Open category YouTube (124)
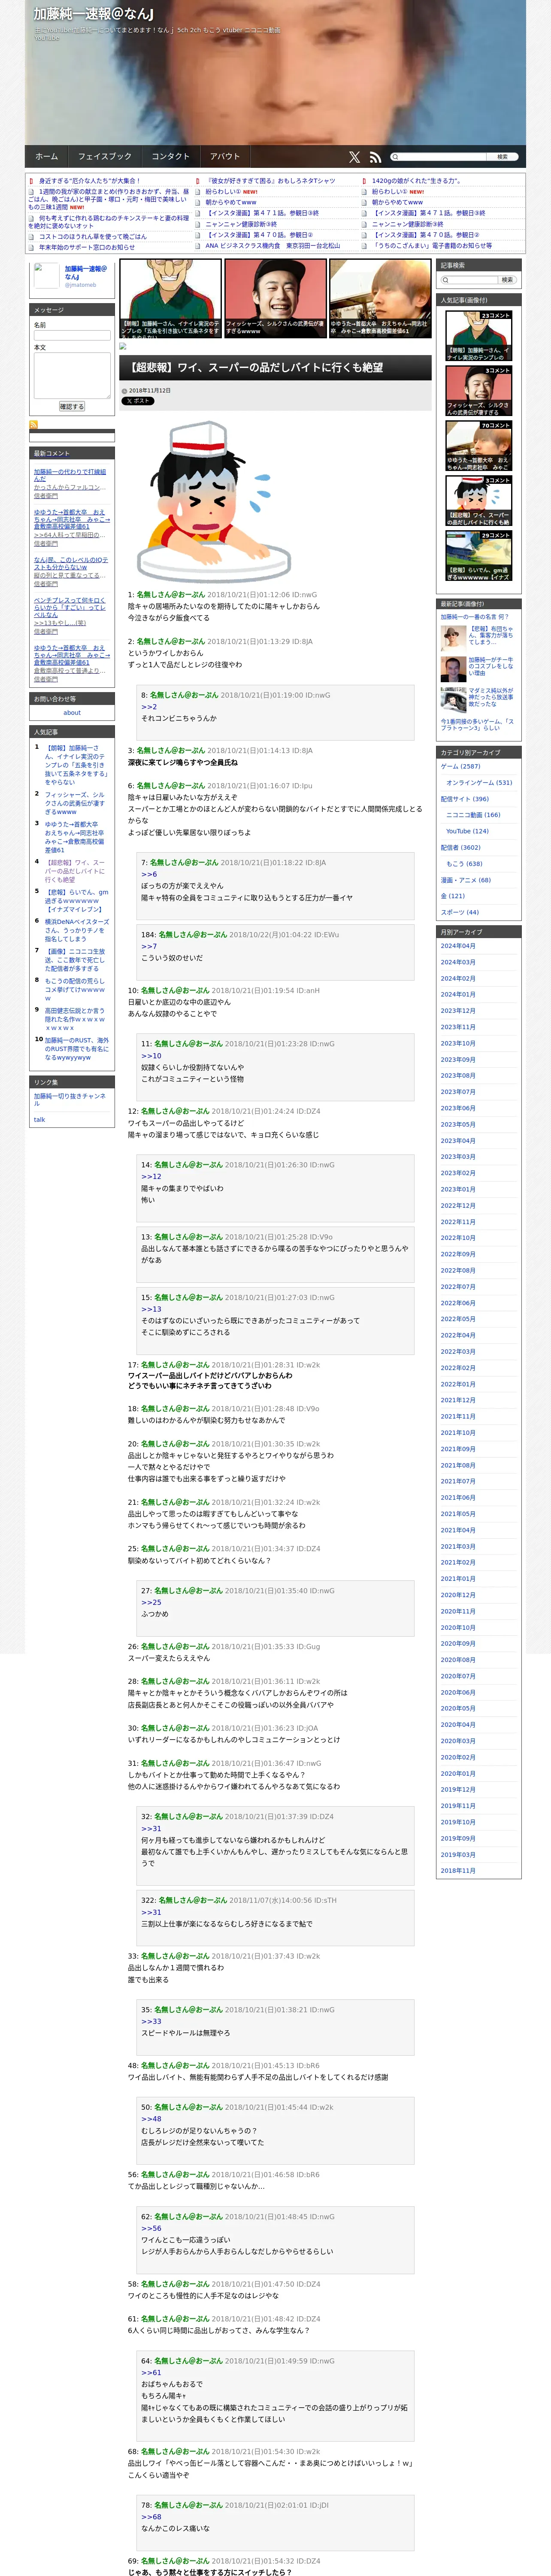This screenshot has height=2576, width=551. (467, 831)
